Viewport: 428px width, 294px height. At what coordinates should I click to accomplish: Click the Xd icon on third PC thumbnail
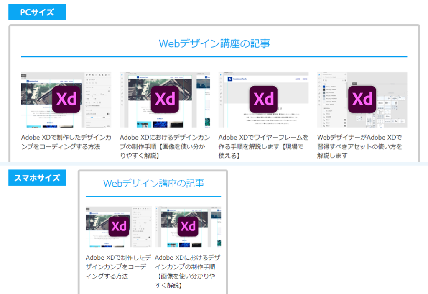point(263,99)
